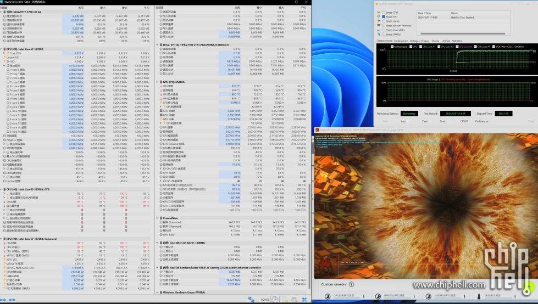Image resolution: width=538 pixels, height=304 pixels.
Task: Click the AIDA64 flame title icon
Action: (377, 4)
